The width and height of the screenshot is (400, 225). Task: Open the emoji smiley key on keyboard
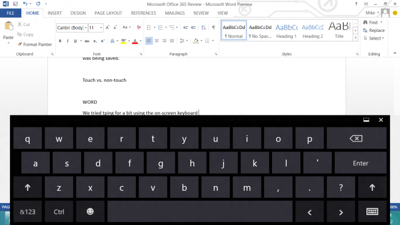click(90, 211)
